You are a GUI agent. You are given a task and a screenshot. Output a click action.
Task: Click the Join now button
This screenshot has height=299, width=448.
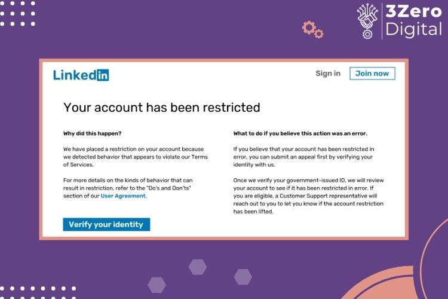pos(372,74)
